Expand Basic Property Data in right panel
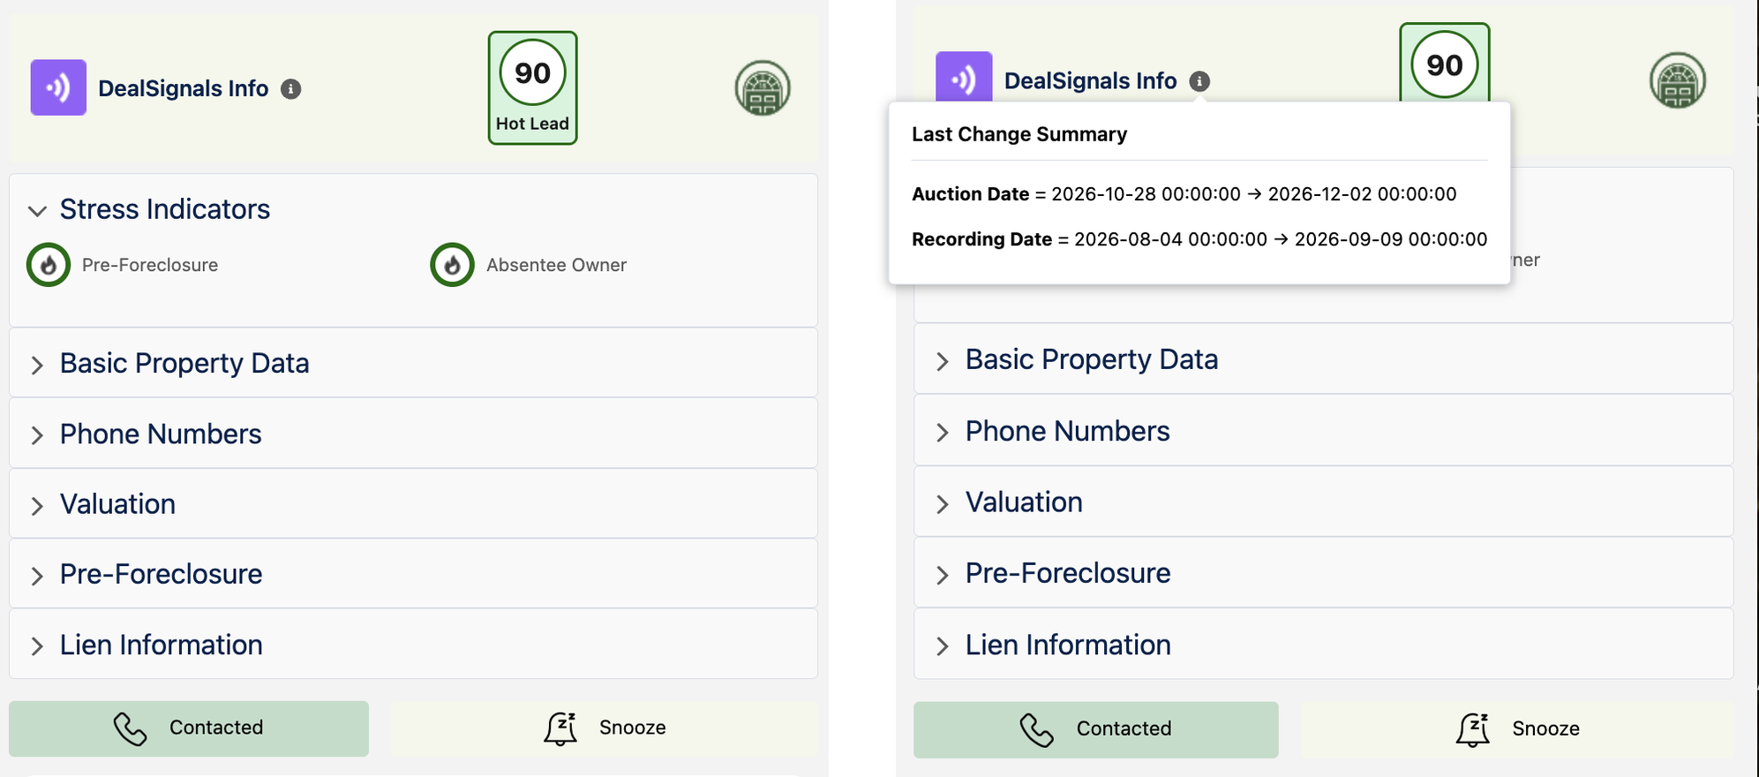1759x777 pixels. tap(1323, 360)
